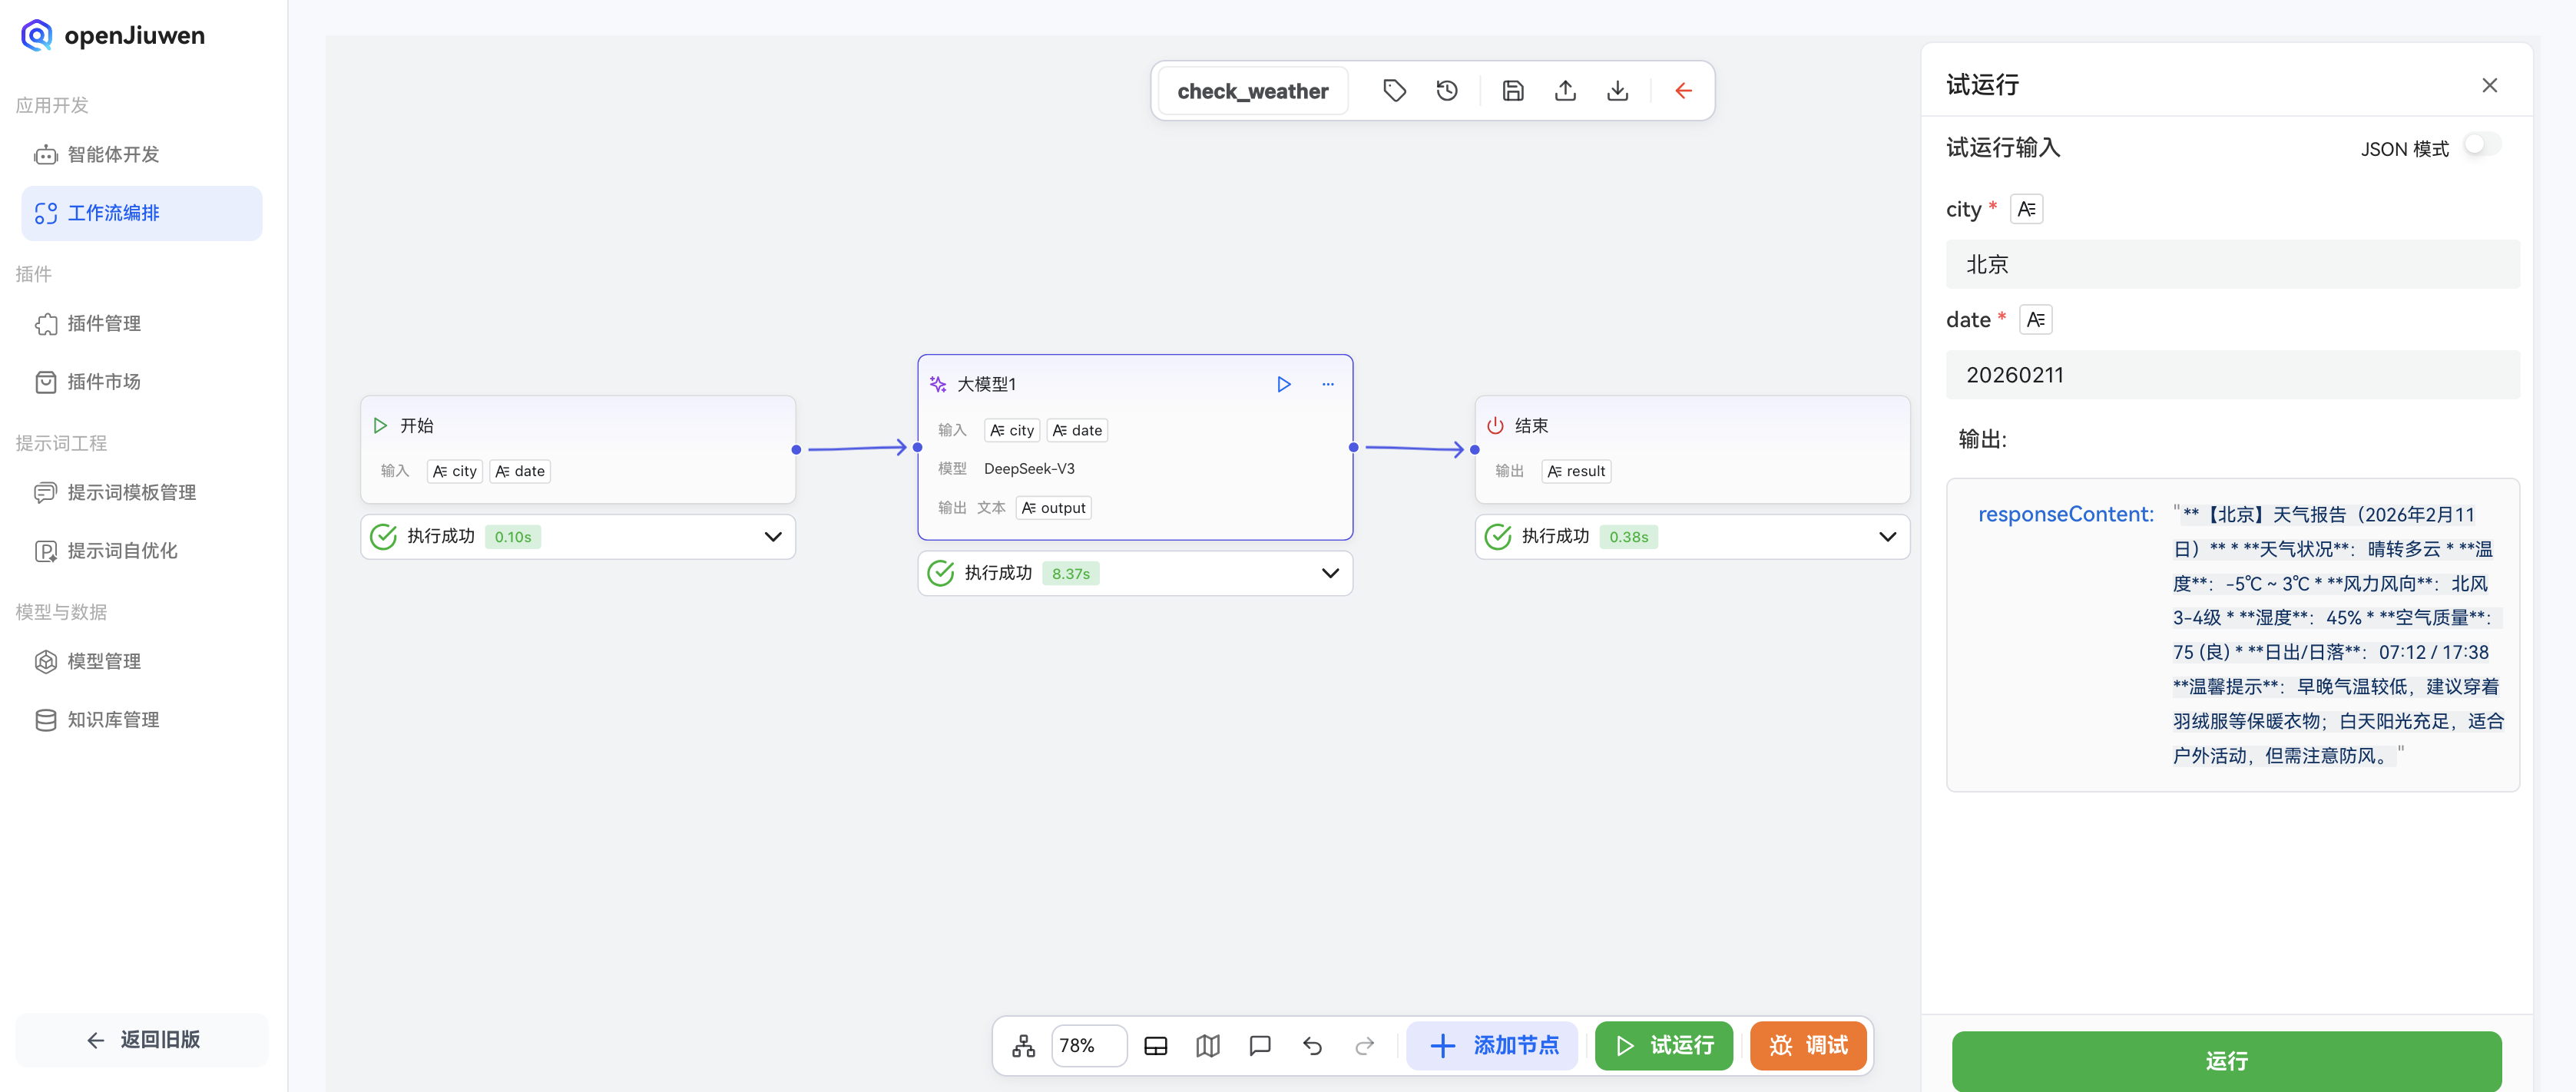Open the 78% zoom level dropdown
Screen dimensions: 2576x1092
[x=1088, y=1045]
